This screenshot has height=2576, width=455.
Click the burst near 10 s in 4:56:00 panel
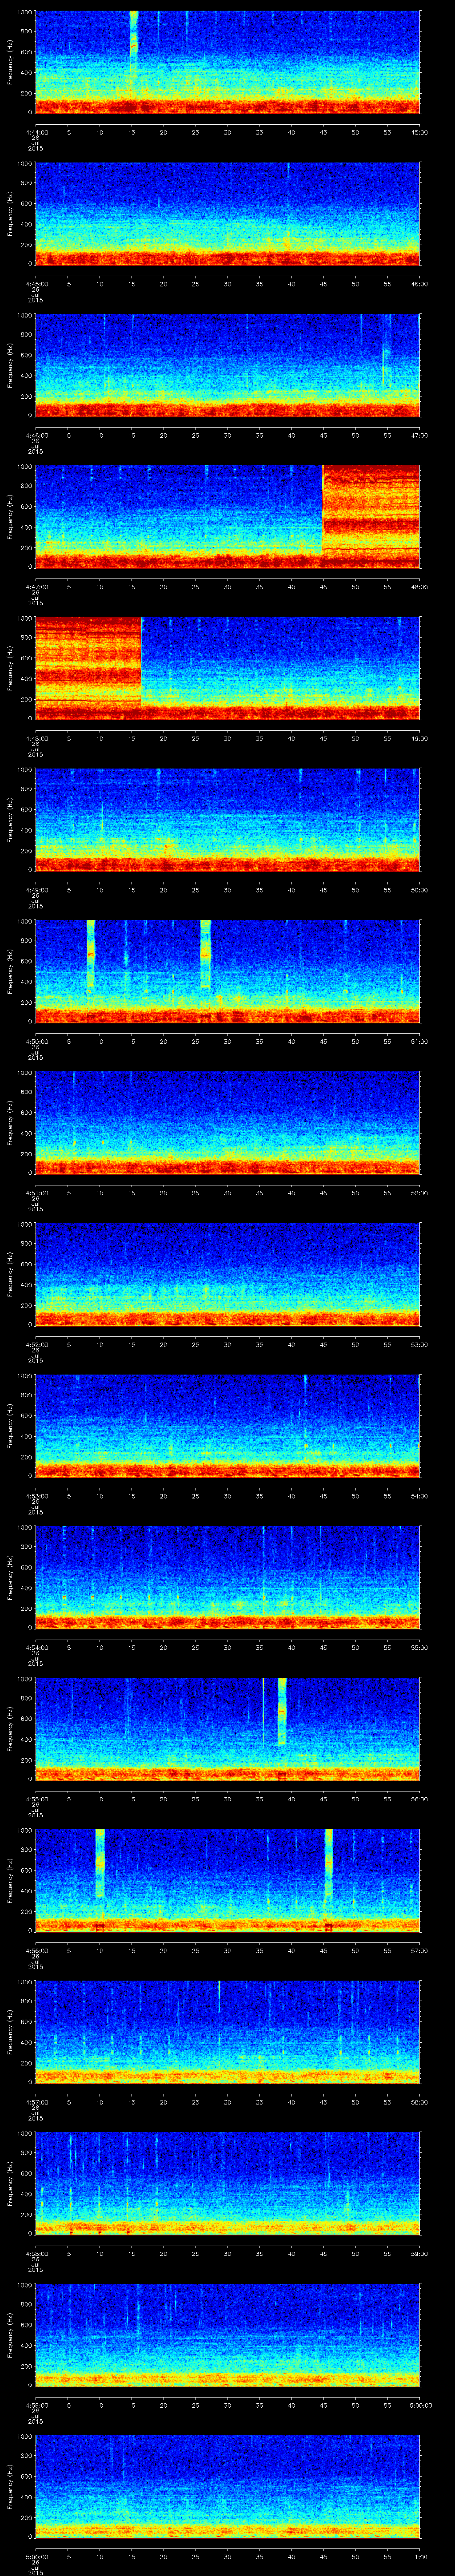tap(100, 1863)
